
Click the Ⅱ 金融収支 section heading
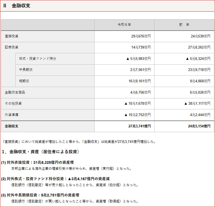[17, 6]
